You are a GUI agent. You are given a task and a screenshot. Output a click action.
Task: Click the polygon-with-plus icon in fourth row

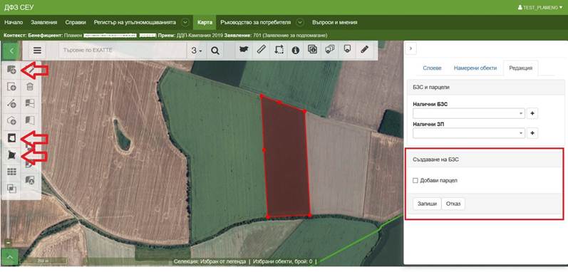12,121
